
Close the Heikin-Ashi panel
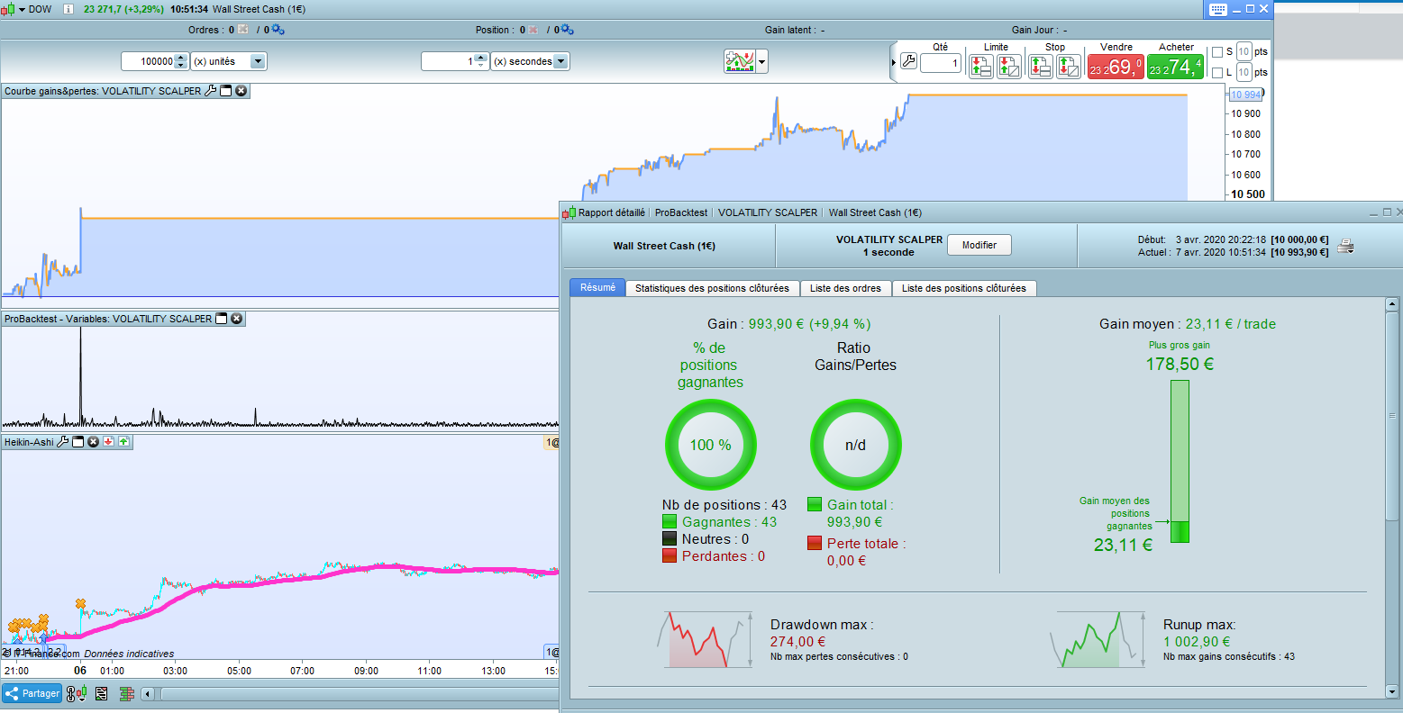click(x=93, y=442)
